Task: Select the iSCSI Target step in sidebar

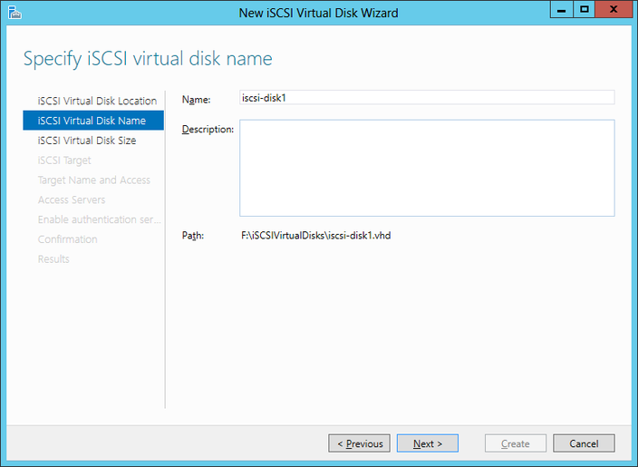Action: click(x=64, y=161)
